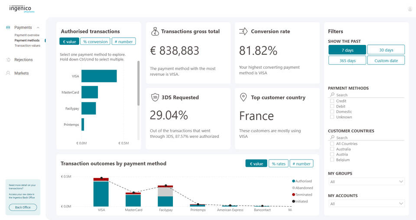Switch Authorised transactions to % conversion
Viewport: 416px width, 220px height.
pyautogui.click(x=95, y=41)
